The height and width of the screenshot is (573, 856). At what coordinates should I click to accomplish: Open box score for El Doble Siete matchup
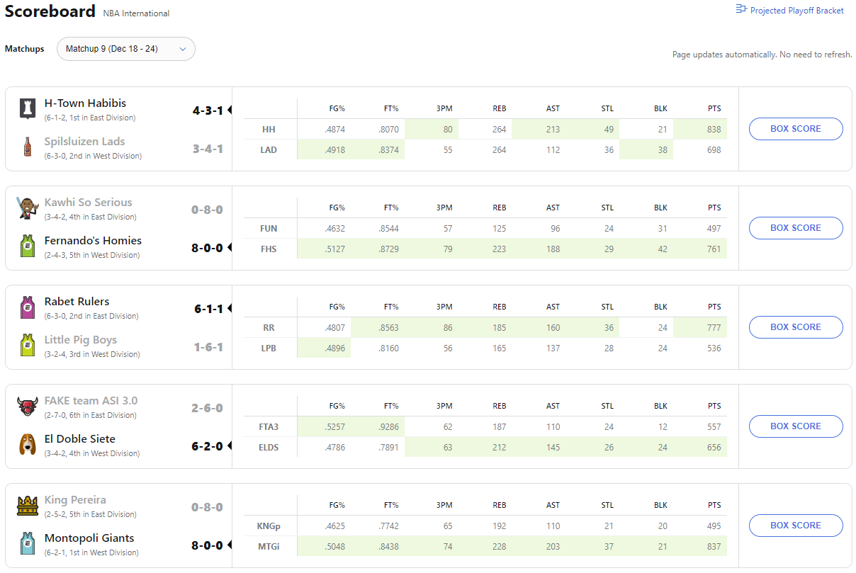795,426
